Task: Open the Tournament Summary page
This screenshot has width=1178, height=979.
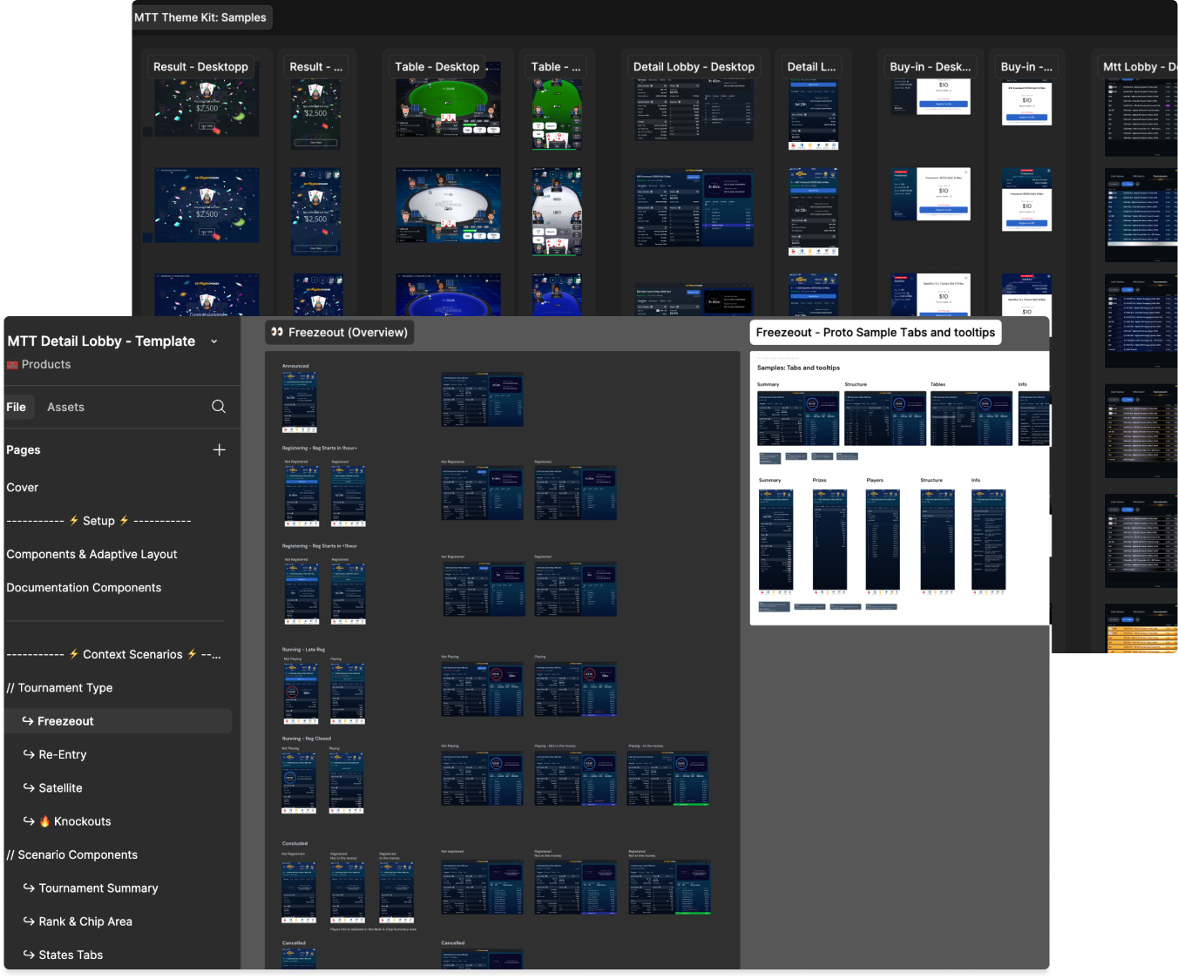Action: coord(98,888)
